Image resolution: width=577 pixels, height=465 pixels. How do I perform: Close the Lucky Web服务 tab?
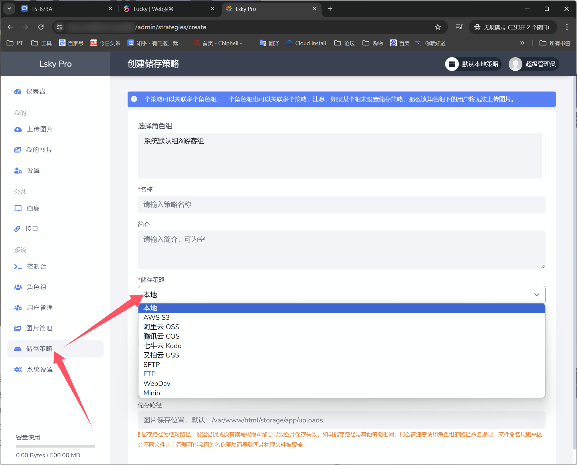tap(213, 9)
